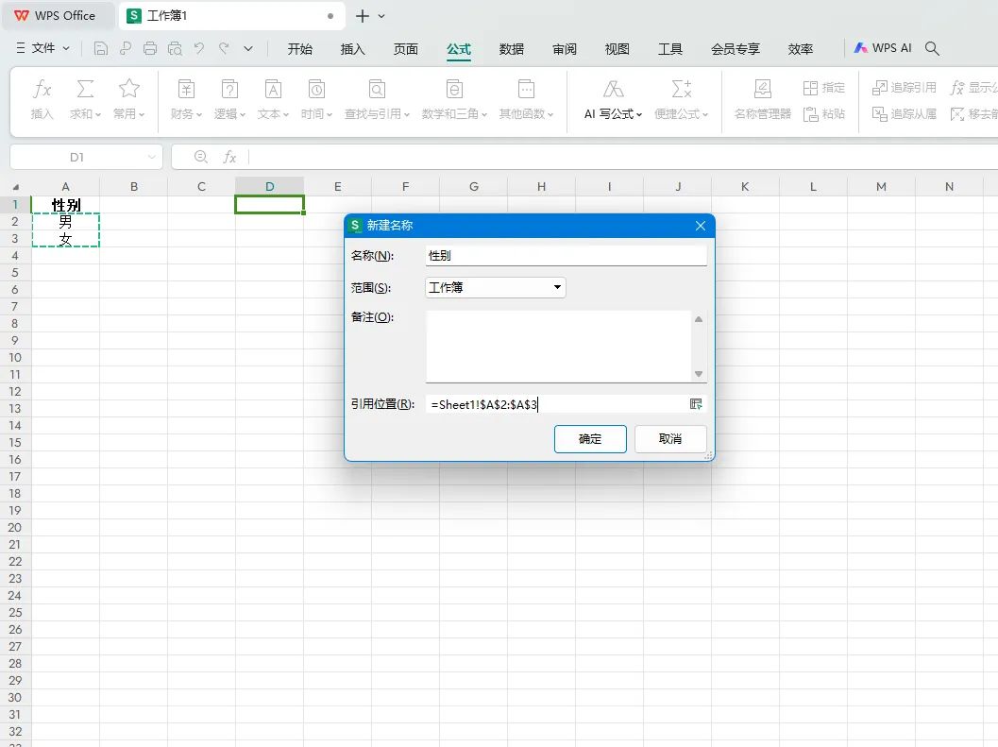Open the 范围 工作簿 combo box
The height and width of the screenshot is (747, 998).
tap(495, 287)
